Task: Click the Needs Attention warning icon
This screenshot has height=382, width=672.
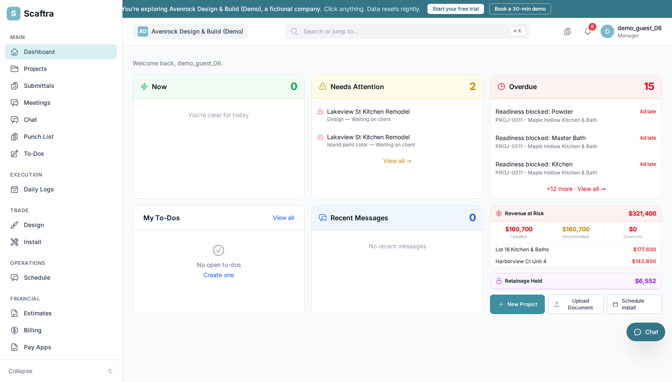Action: pos(323,87)
